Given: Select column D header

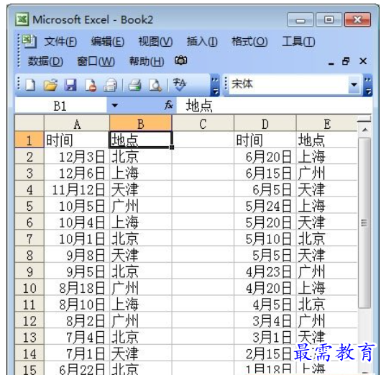Looking at the screenshot, I should pos(265,124).
